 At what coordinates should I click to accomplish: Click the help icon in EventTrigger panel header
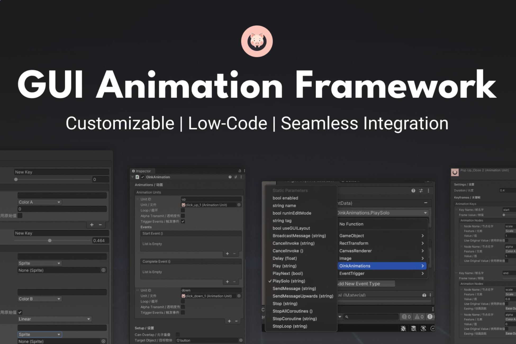tap(413, 191)
